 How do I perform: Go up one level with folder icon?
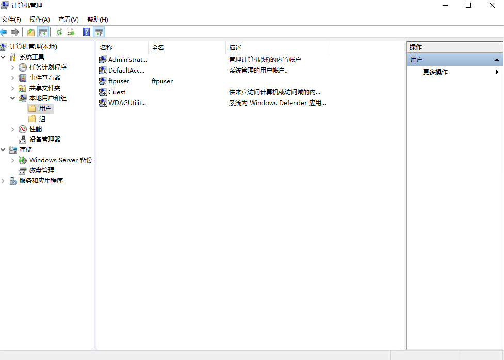tap(31, 32)
